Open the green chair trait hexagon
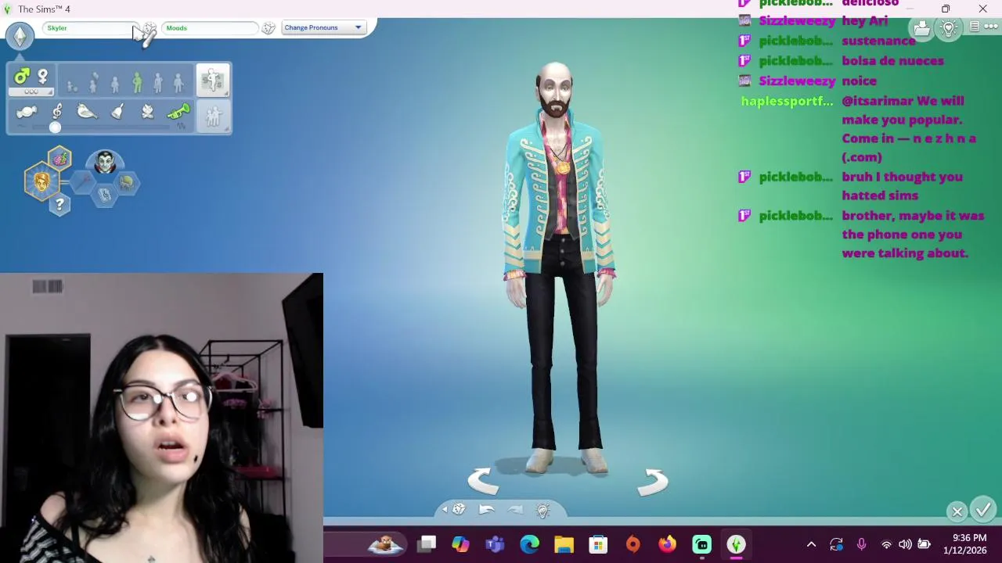This screenshot has width=1002, height=563. (127, 182)
